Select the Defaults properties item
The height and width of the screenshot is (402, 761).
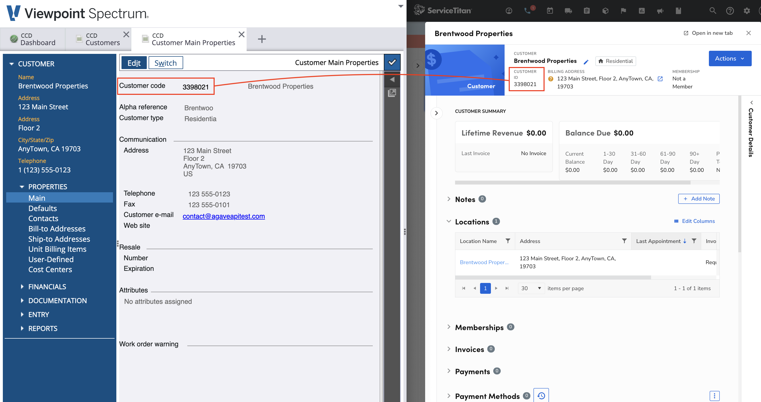(43, 208)
